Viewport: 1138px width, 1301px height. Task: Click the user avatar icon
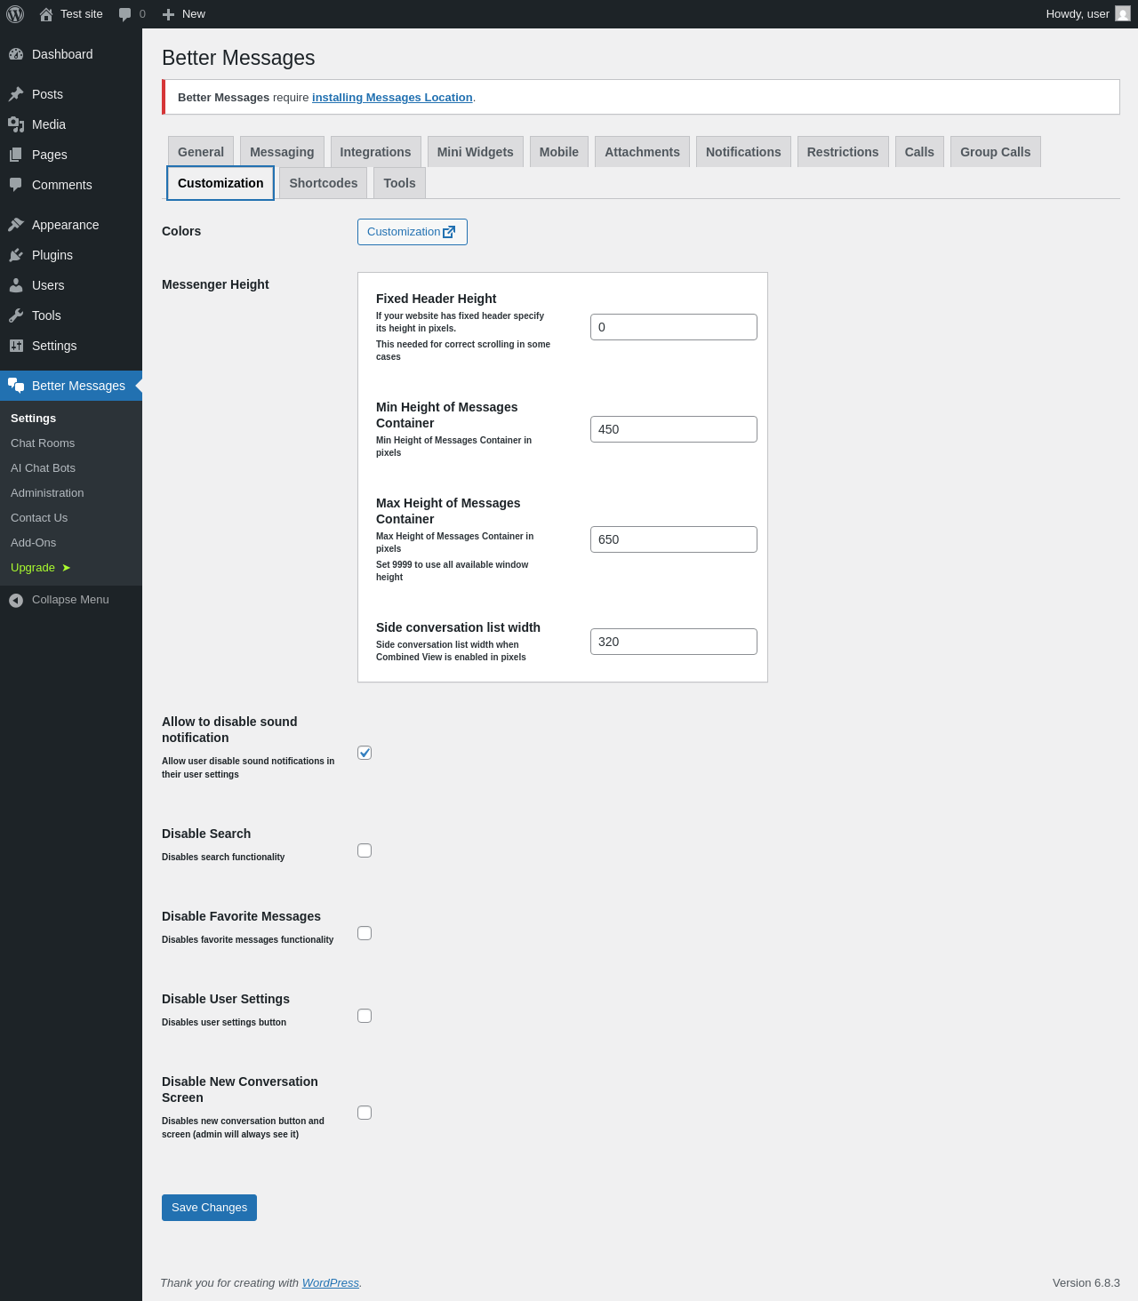(1123, 14)
